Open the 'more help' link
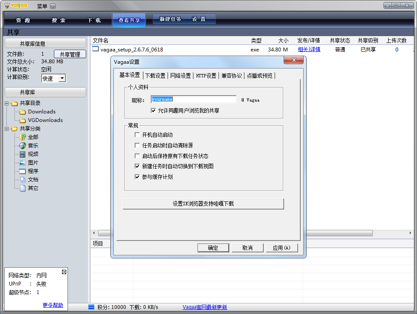The height and width of the screenshot is (314, 417). point(53,305)
